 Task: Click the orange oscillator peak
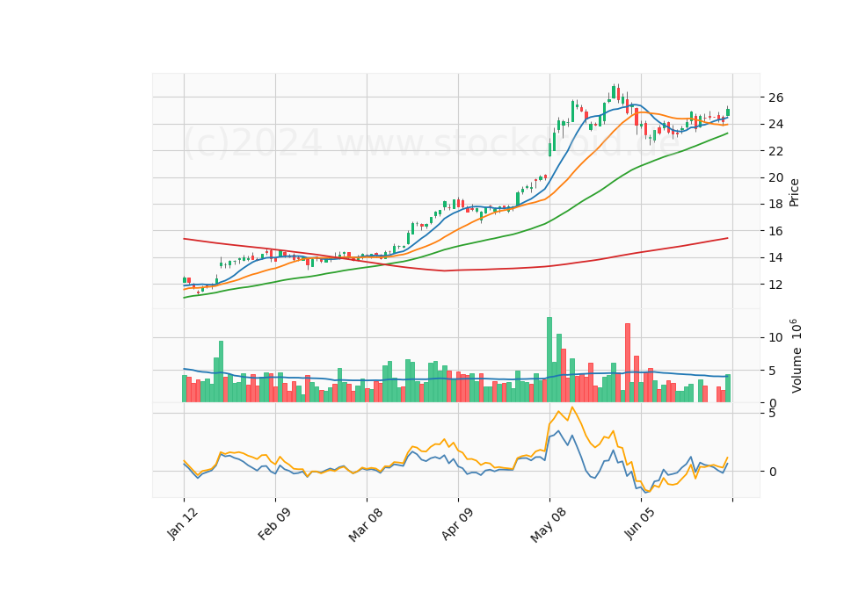[x=572, y=408]
